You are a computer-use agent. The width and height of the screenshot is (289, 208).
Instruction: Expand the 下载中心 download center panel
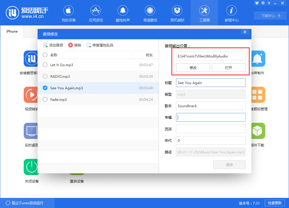(x=270, y=16)
